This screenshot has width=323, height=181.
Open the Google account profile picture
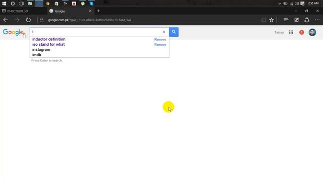[312, 32]
